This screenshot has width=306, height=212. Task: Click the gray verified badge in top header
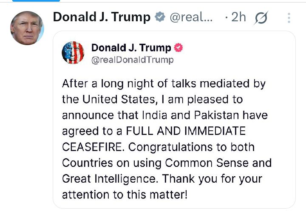(x=160, y=17)
